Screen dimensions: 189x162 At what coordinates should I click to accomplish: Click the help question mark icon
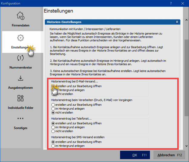click(171, 3)
